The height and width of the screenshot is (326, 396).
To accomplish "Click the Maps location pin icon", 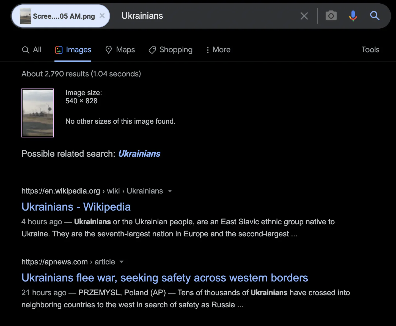I will point(109,50).
